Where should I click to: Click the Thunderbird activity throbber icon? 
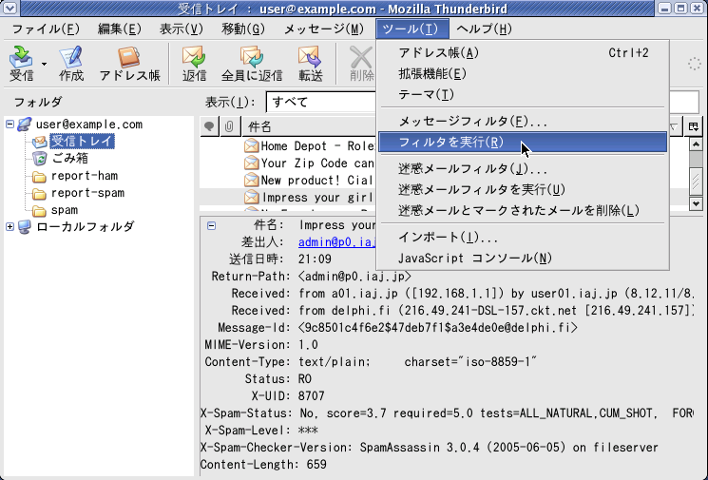pyautogui.click(x=695, y=64)
